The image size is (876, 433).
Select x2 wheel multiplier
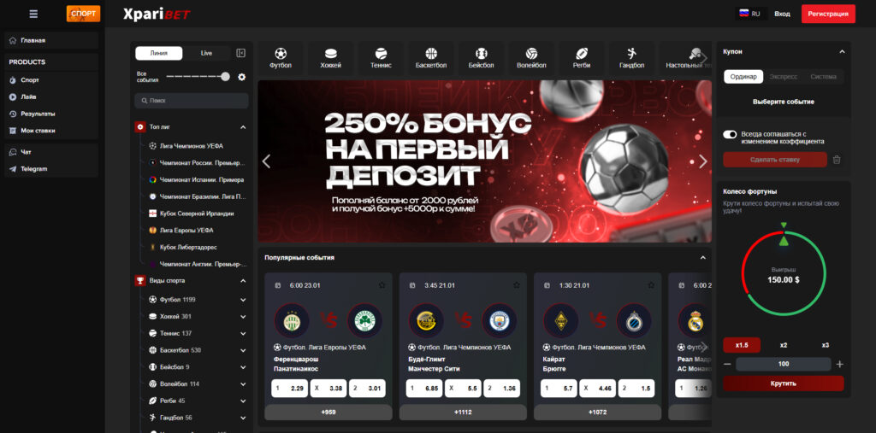coord(784,345)
